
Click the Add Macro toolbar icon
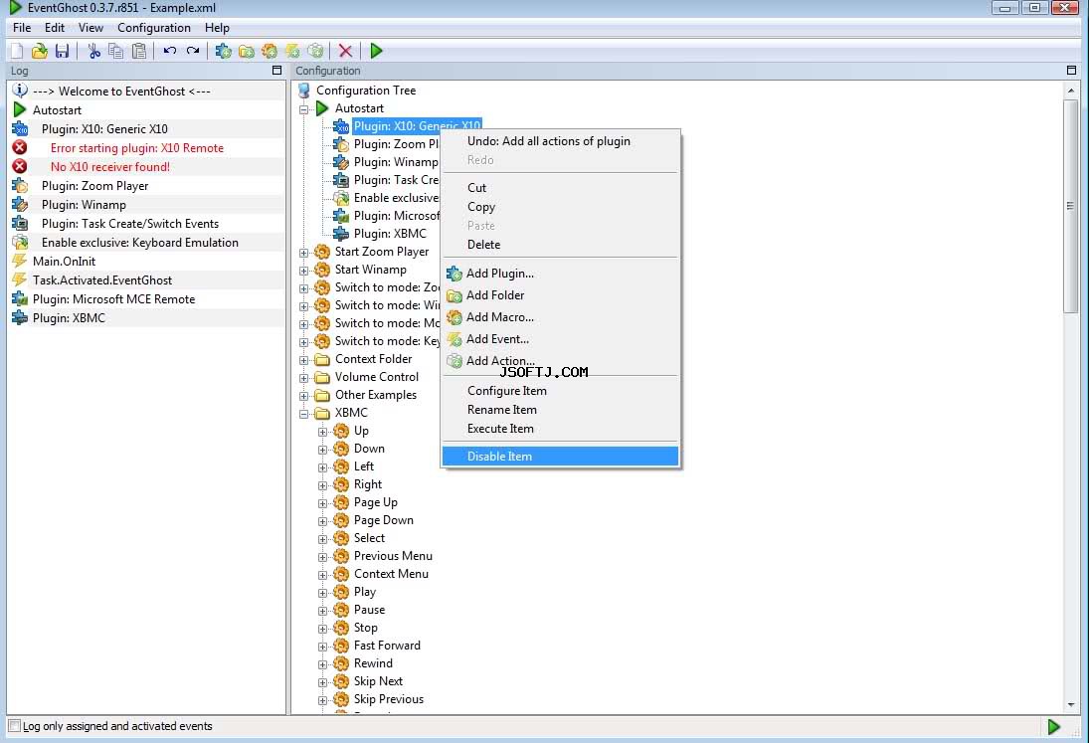pos(269,51)
